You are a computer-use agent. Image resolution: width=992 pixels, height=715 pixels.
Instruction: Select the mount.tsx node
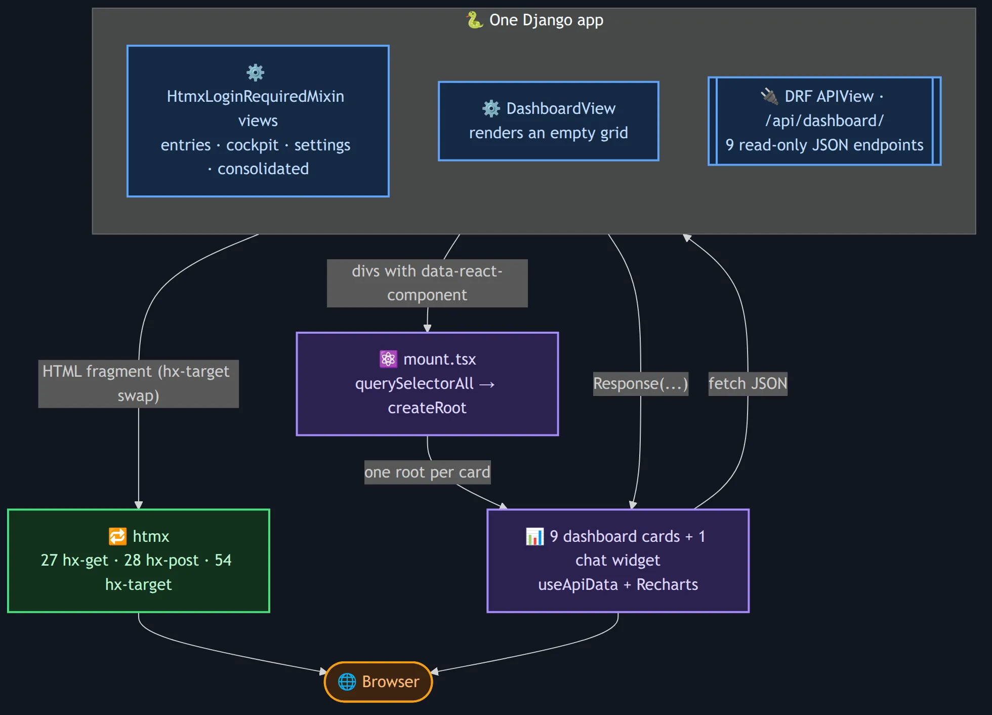(x=427, y=384)
